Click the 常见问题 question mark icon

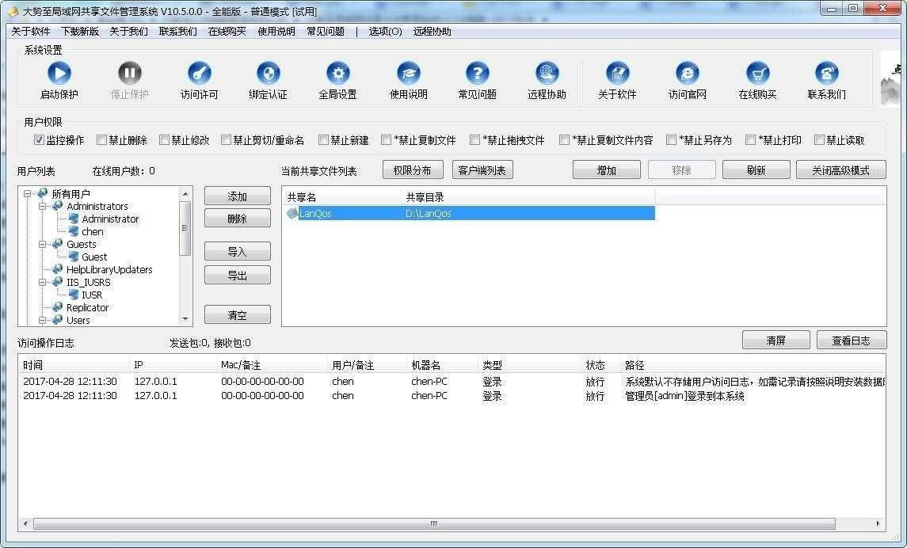(477, 74)
